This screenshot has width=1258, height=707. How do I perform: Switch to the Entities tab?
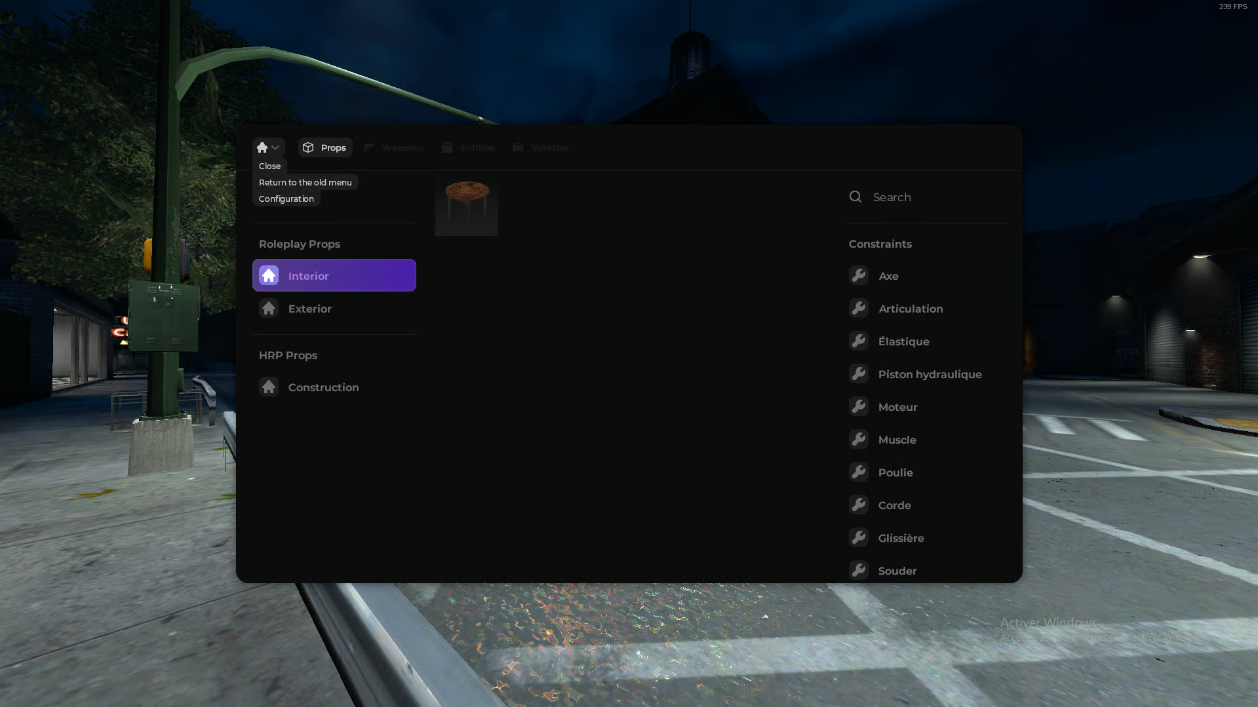468,147
